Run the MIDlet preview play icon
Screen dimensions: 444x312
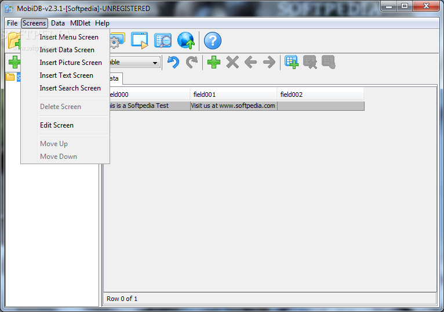coord(140,41)
